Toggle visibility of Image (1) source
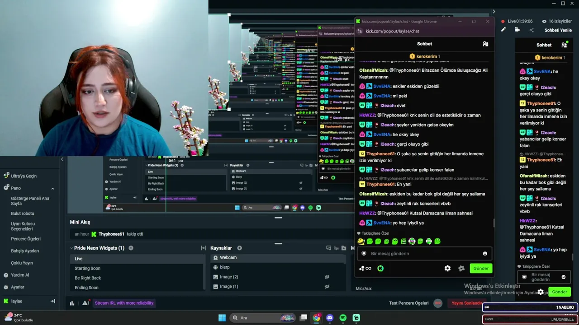 [x=327, y=286]
